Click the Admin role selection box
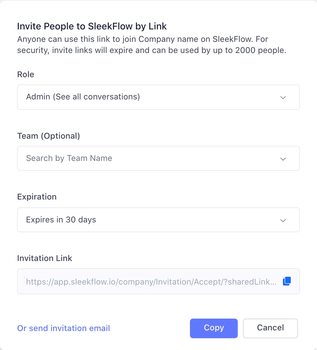This screenshot has height=350, width=317. [158, 97]
